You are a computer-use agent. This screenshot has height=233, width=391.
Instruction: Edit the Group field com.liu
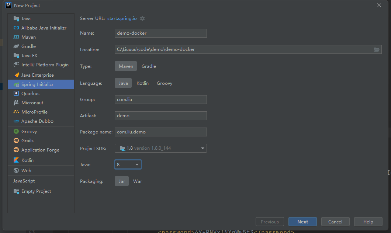click(160, 100)
